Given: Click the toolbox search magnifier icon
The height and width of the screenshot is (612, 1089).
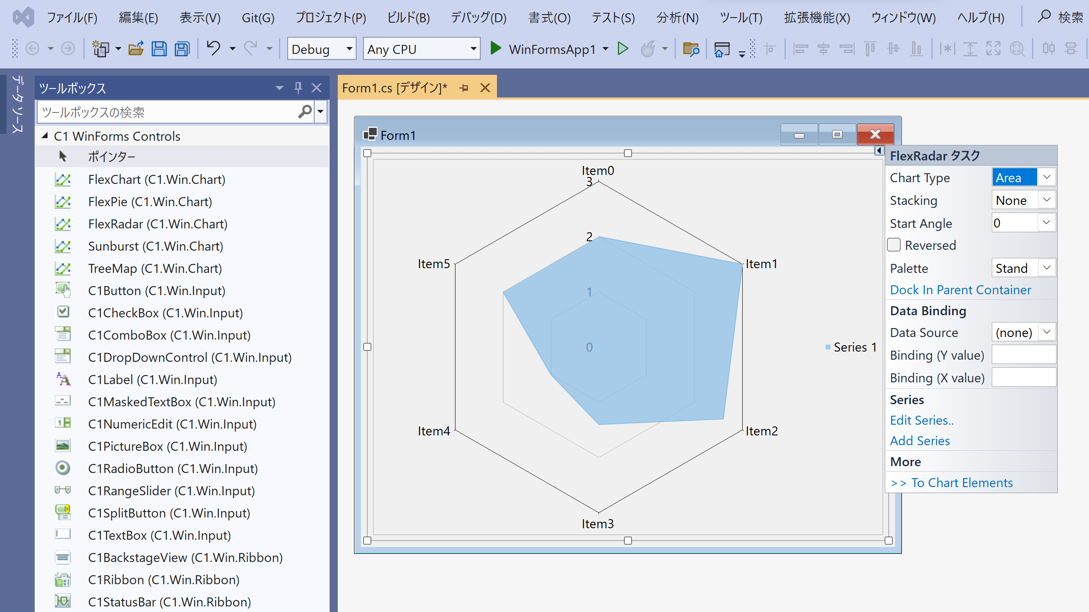Looking at the screenshot, I should tap(305, 112).
